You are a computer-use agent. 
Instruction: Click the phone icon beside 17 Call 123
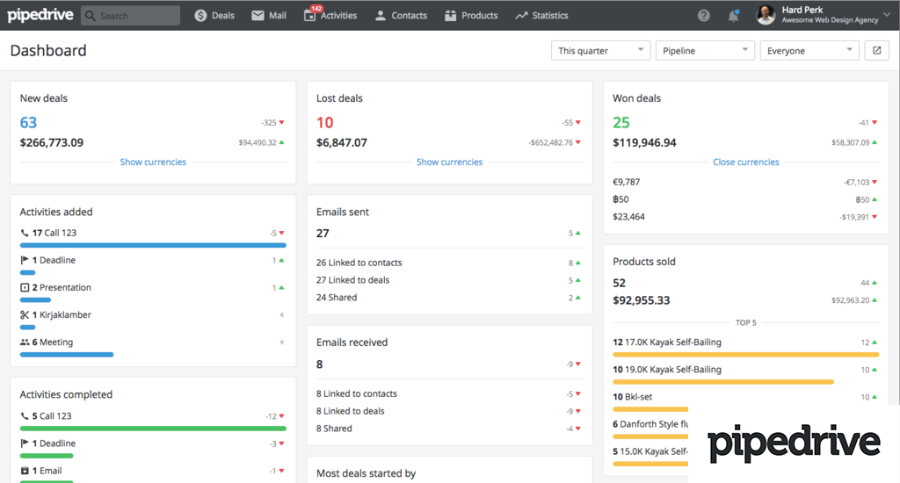click(x=25, y=233)
